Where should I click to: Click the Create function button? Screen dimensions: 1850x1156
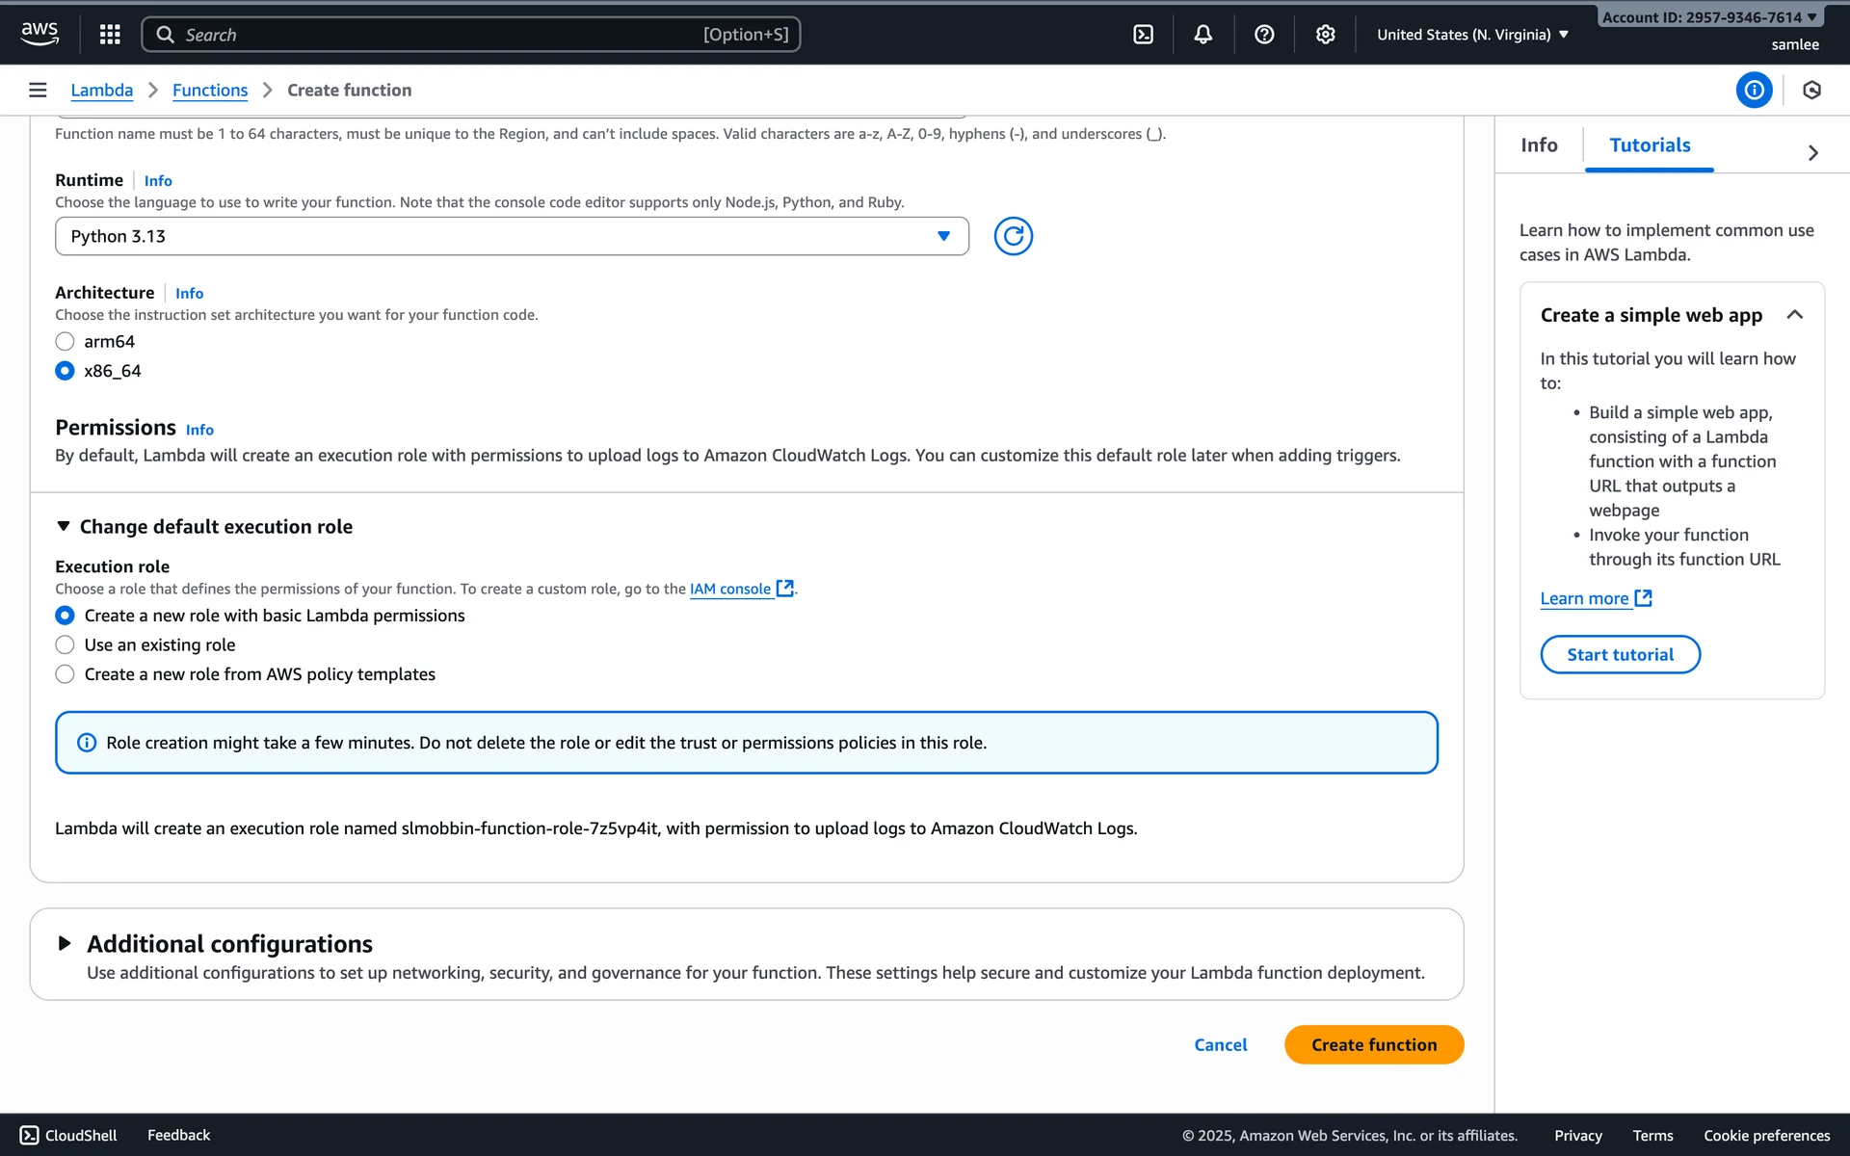coord(1373,1044)
